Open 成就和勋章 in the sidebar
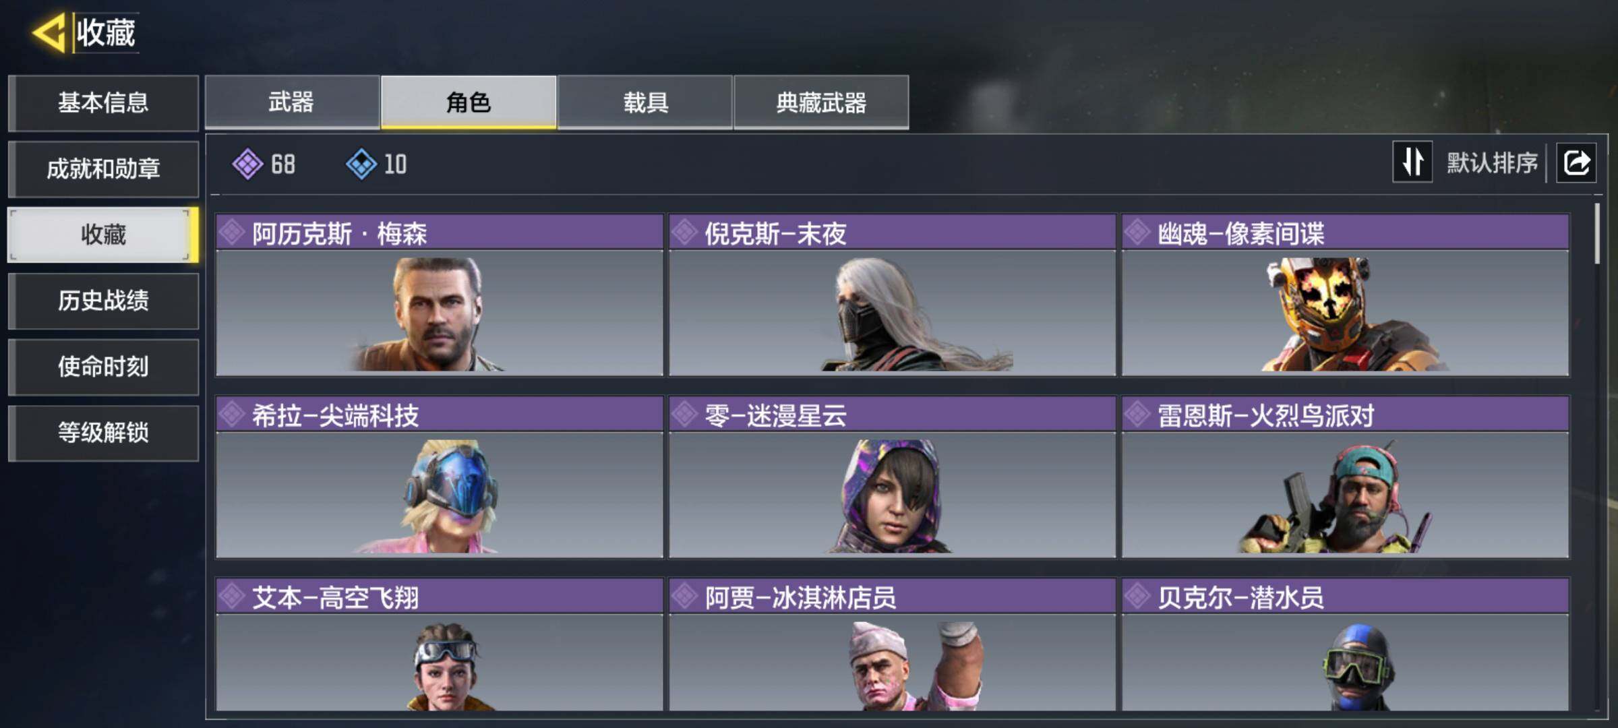Viewport: 1618px width, 728px height. click(103, 169)
